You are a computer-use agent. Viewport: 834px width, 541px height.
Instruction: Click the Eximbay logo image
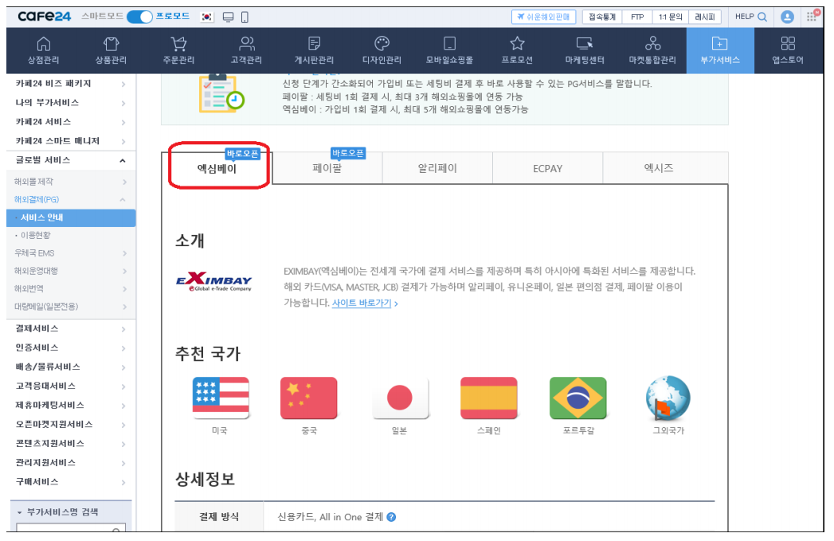(213, 281)
